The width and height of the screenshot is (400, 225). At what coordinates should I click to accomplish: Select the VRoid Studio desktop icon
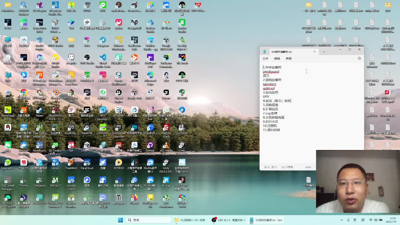55,61
